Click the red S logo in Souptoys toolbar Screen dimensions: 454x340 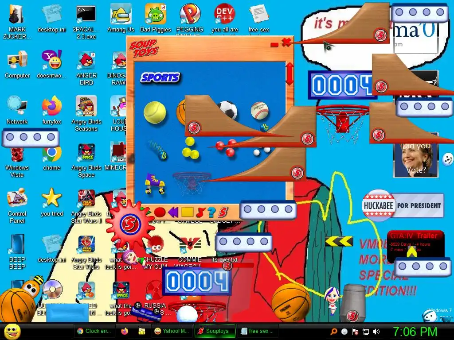(223, 212)
